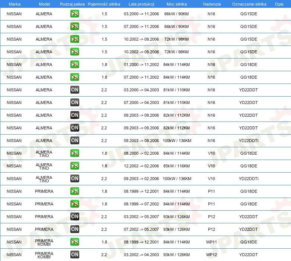Click petrol icon in Almera Tino 84kW row
291x261 pixels.
(74, 153)
